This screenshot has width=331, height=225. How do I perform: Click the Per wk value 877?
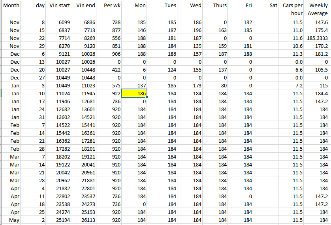click(x=109, y=30)
